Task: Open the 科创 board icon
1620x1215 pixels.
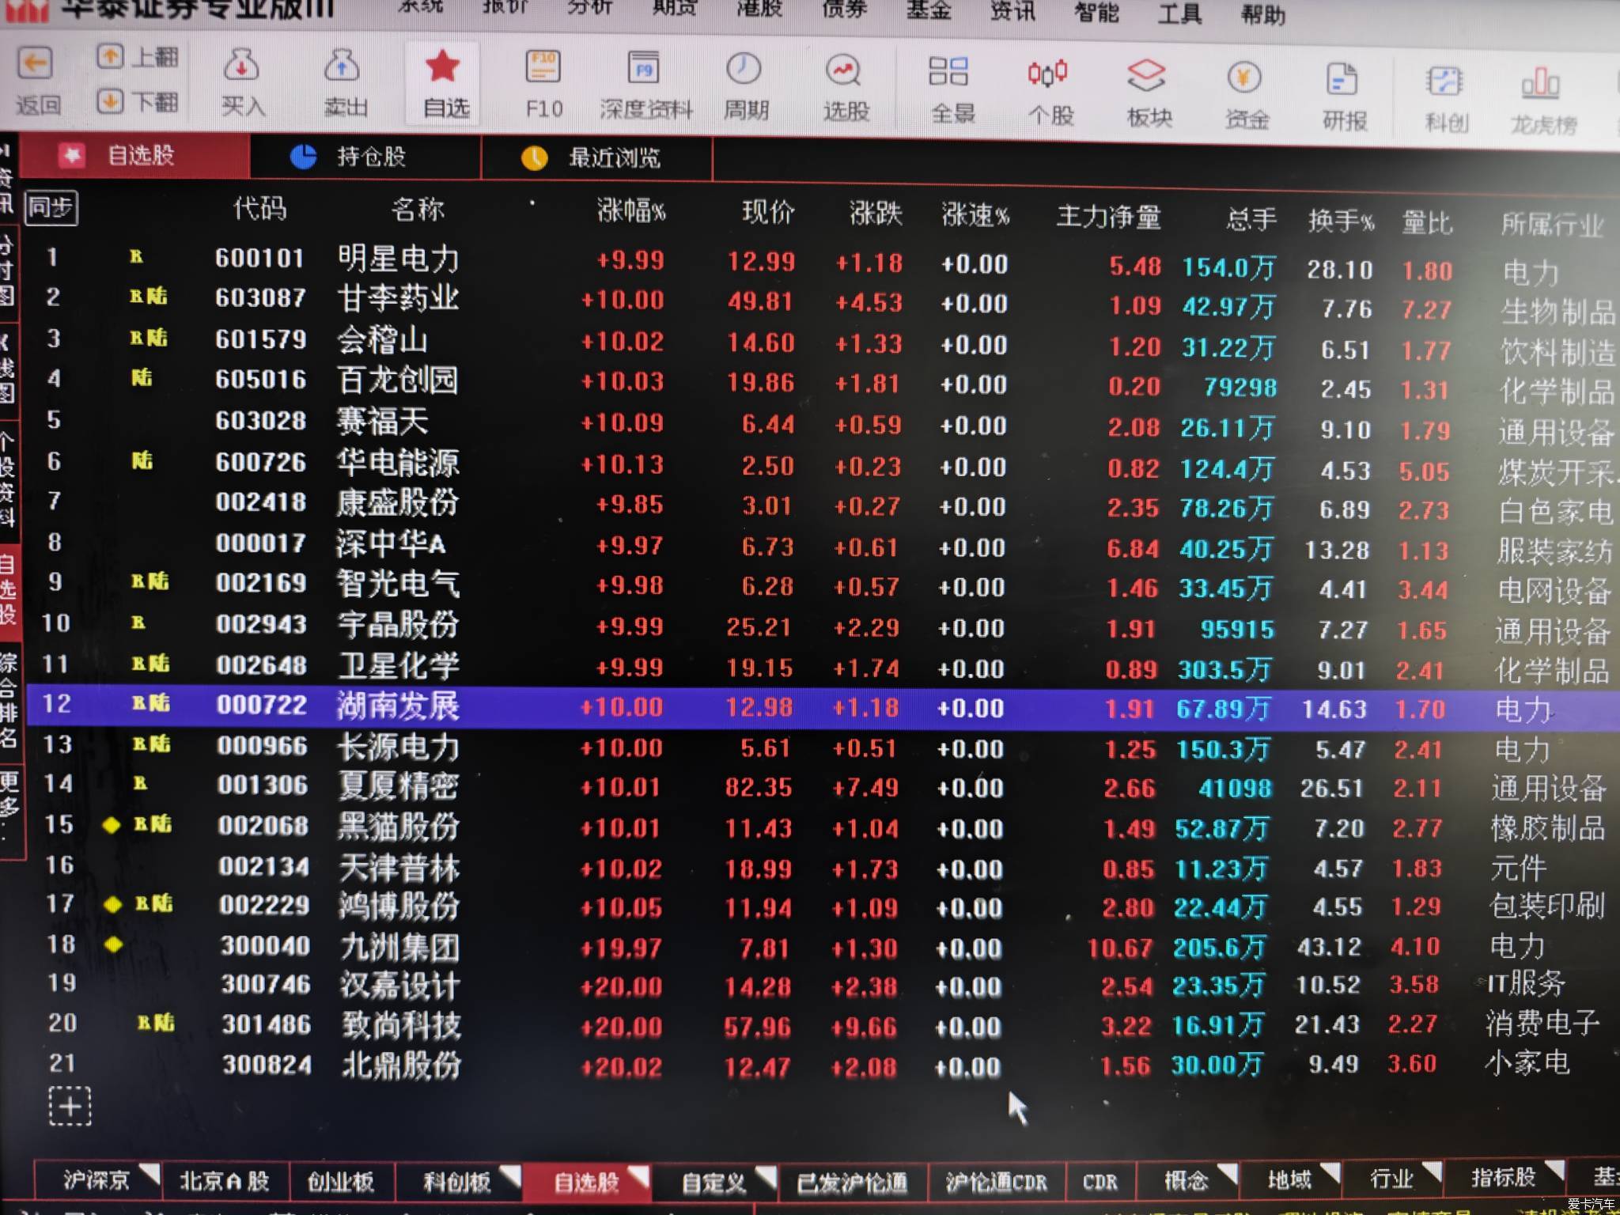Action: click(1444, 81)
